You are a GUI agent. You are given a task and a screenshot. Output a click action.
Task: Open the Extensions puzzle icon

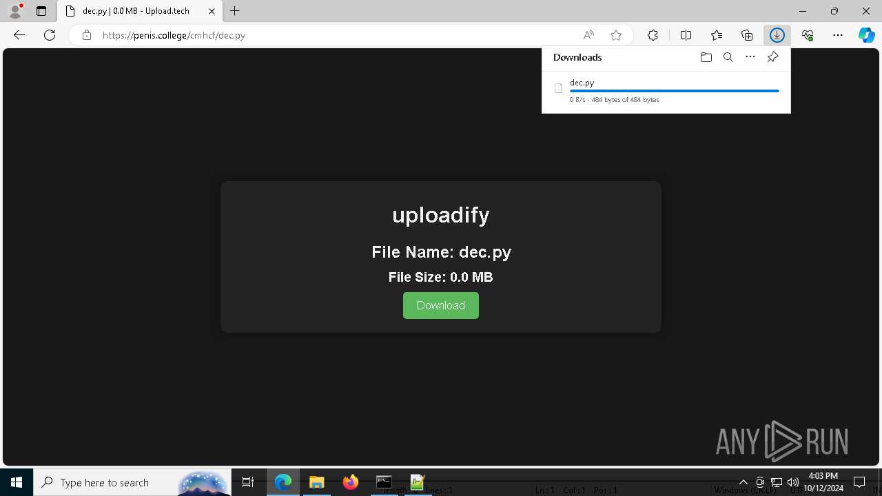click(x=653, y=35)
